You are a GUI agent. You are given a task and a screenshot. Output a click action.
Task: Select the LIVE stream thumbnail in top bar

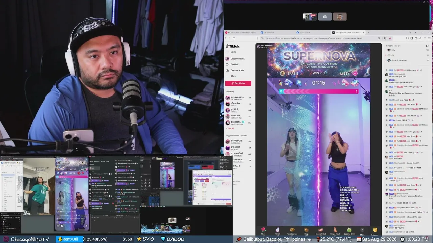pyautogui.click(x=310, y=17)
